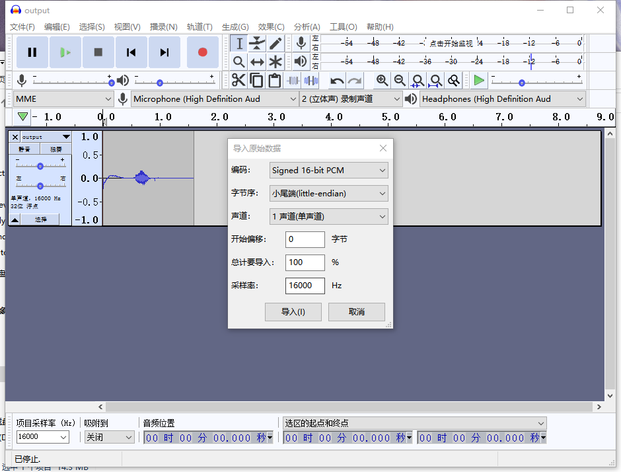621x472 pixels.
Task: Click the Zoom In magnifier icon
Action: pos(382,81)
